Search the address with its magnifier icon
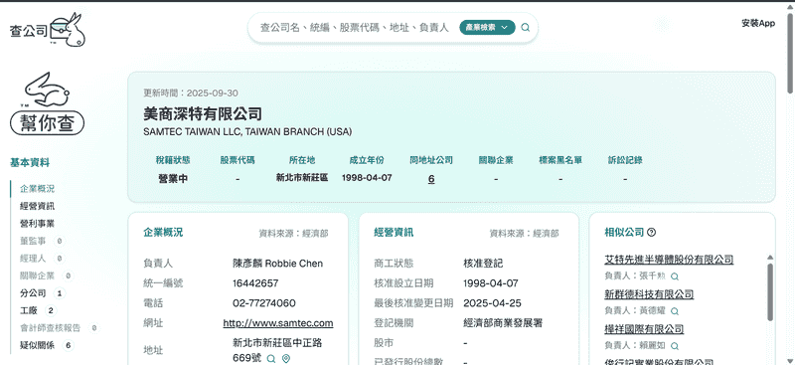This screenshot has width=795, height=365. (x=271, y=359)
